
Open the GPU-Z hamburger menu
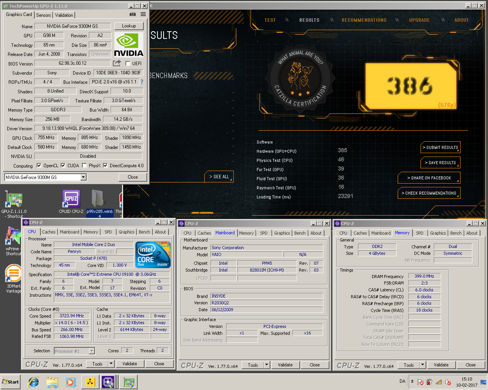click(143, 14)
